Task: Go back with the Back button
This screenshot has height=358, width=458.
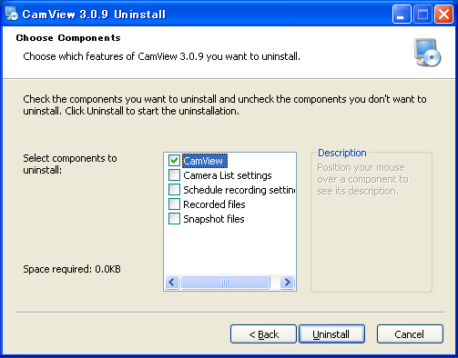Action: [263, 334]
